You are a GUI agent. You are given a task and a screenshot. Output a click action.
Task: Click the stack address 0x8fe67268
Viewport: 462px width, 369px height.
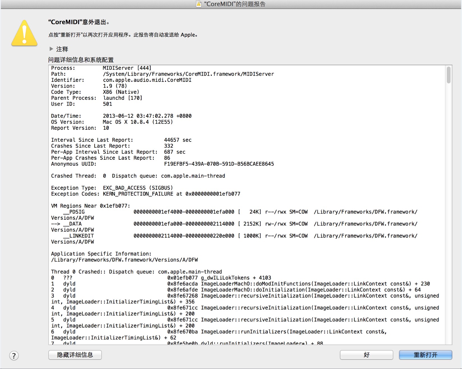tap(183, 296)
